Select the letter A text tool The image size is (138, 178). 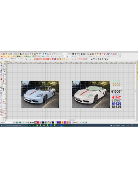pos(1,70)
